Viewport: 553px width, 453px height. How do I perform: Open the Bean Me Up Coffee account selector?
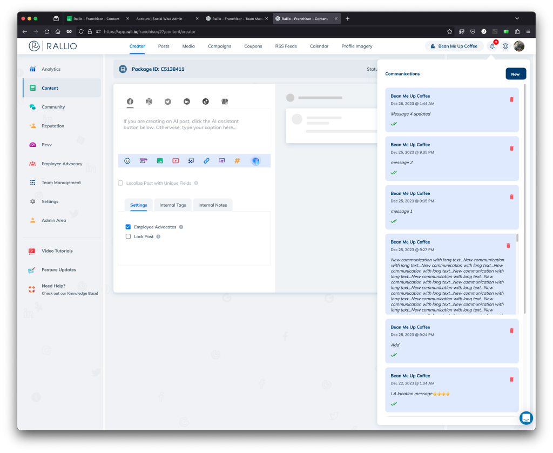pyautogui.click(x=454, y=46)
